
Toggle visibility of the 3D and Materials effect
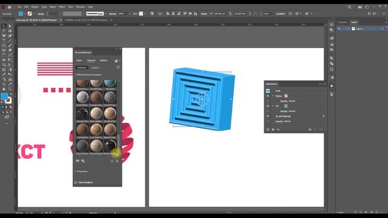(268, 116)
